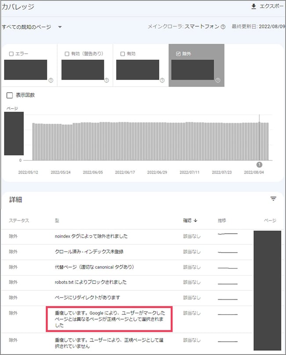This screenshot has width=286, height=355.
Task: Uncheck the 除外 checkbox
Action: (x=178, y=54)
